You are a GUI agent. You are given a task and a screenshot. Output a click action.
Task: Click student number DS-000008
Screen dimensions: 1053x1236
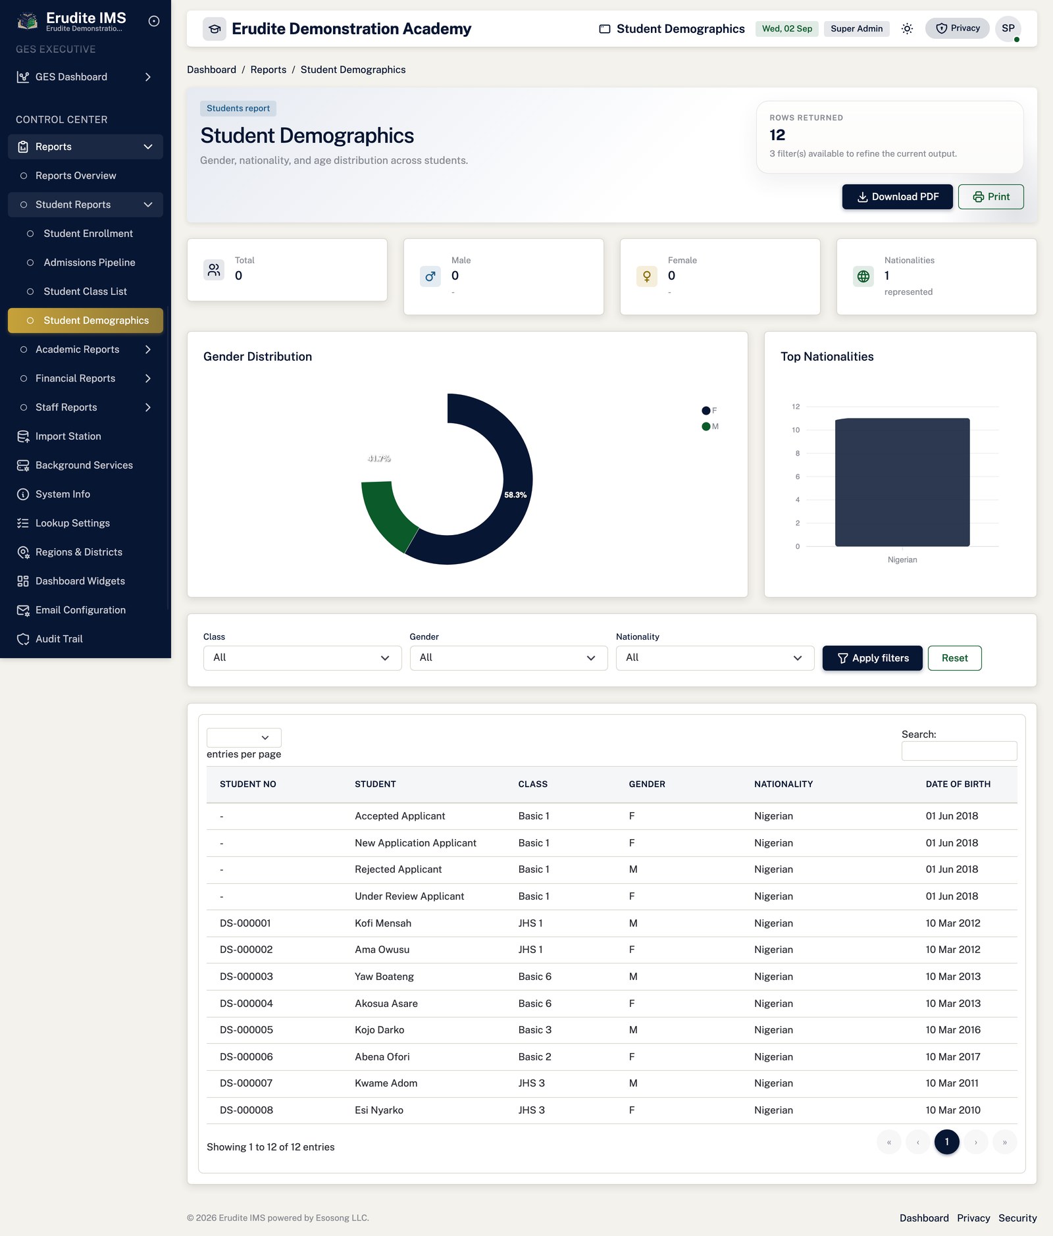(x=246, y=1110)
